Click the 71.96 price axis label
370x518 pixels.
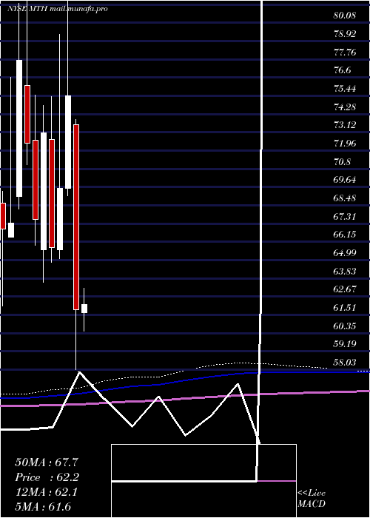tap(345, 144)
